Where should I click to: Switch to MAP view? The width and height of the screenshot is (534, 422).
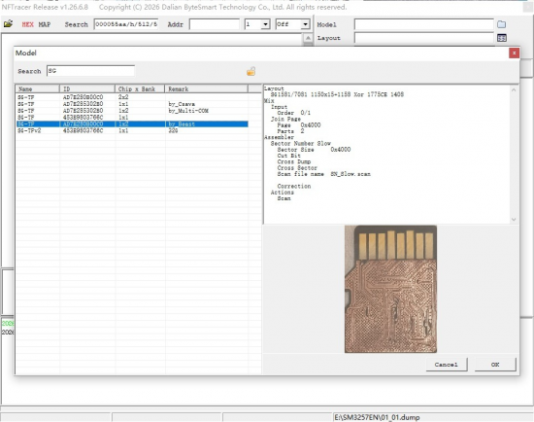(45, 24)
